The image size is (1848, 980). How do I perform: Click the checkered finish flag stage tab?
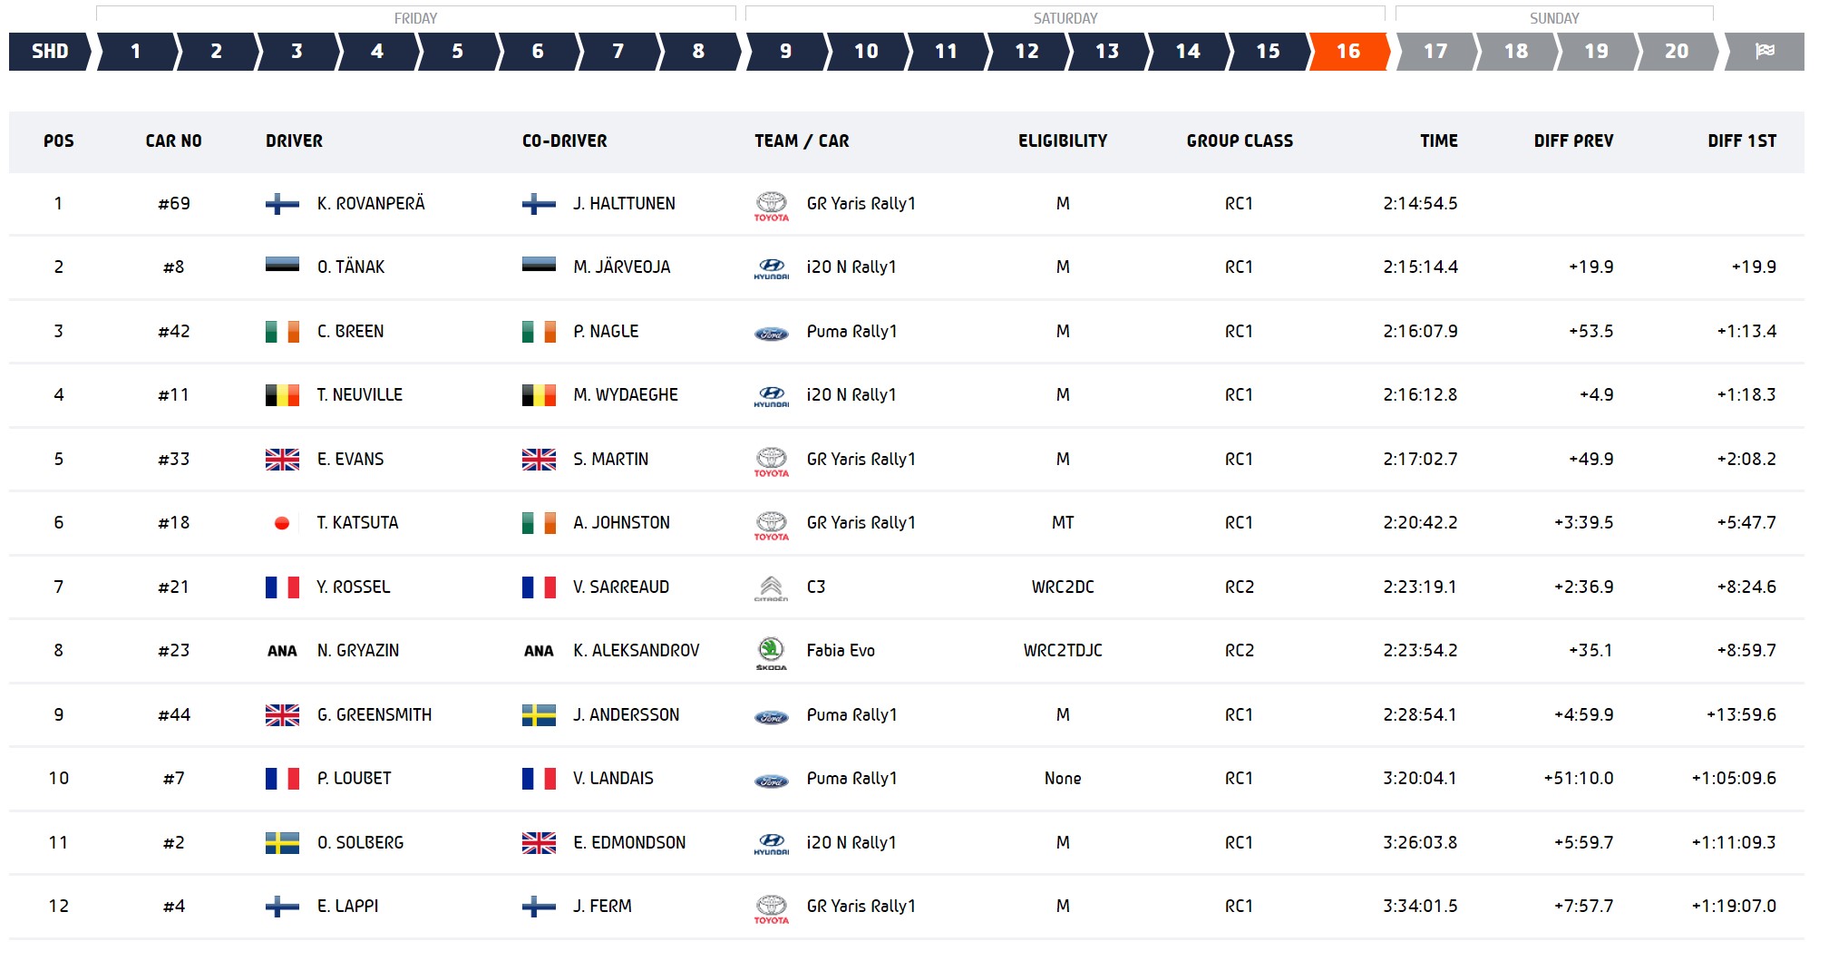(1764, 52)
